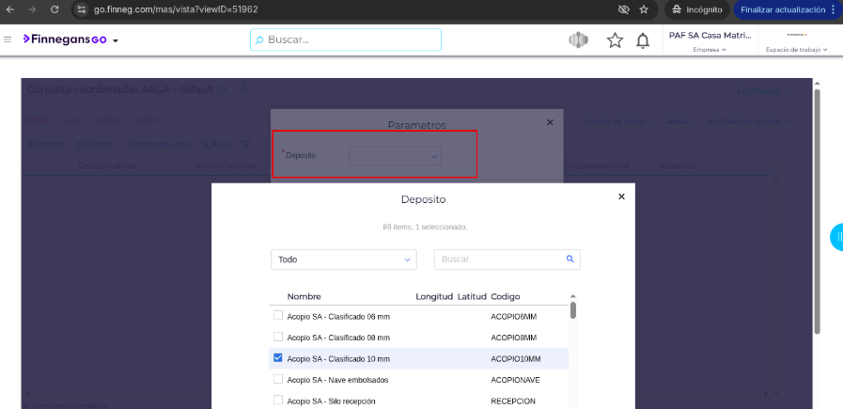Open the Empresa selector PAF SA Casa Matriz

click(710, 40)
